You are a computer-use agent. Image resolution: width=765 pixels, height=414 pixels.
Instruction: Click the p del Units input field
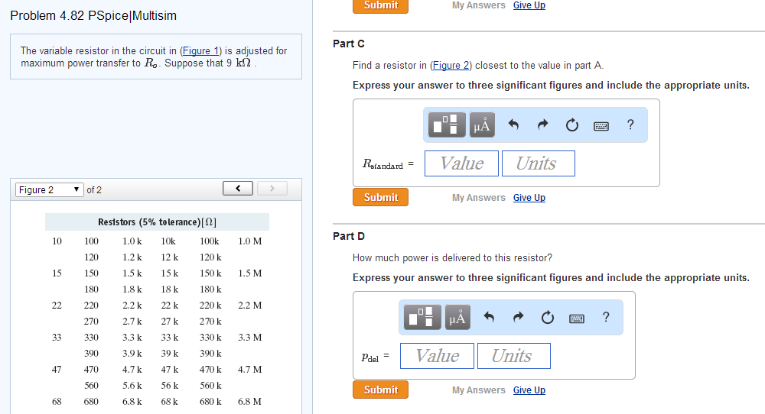(x=514, y=355)
